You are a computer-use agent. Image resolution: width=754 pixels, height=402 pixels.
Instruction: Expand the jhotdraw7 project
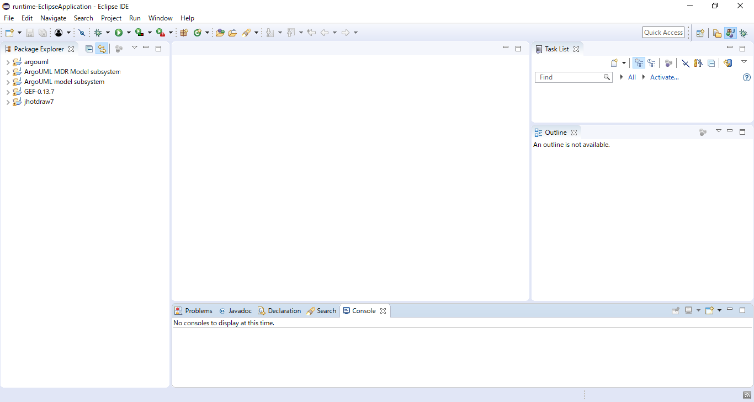point(8,102)
